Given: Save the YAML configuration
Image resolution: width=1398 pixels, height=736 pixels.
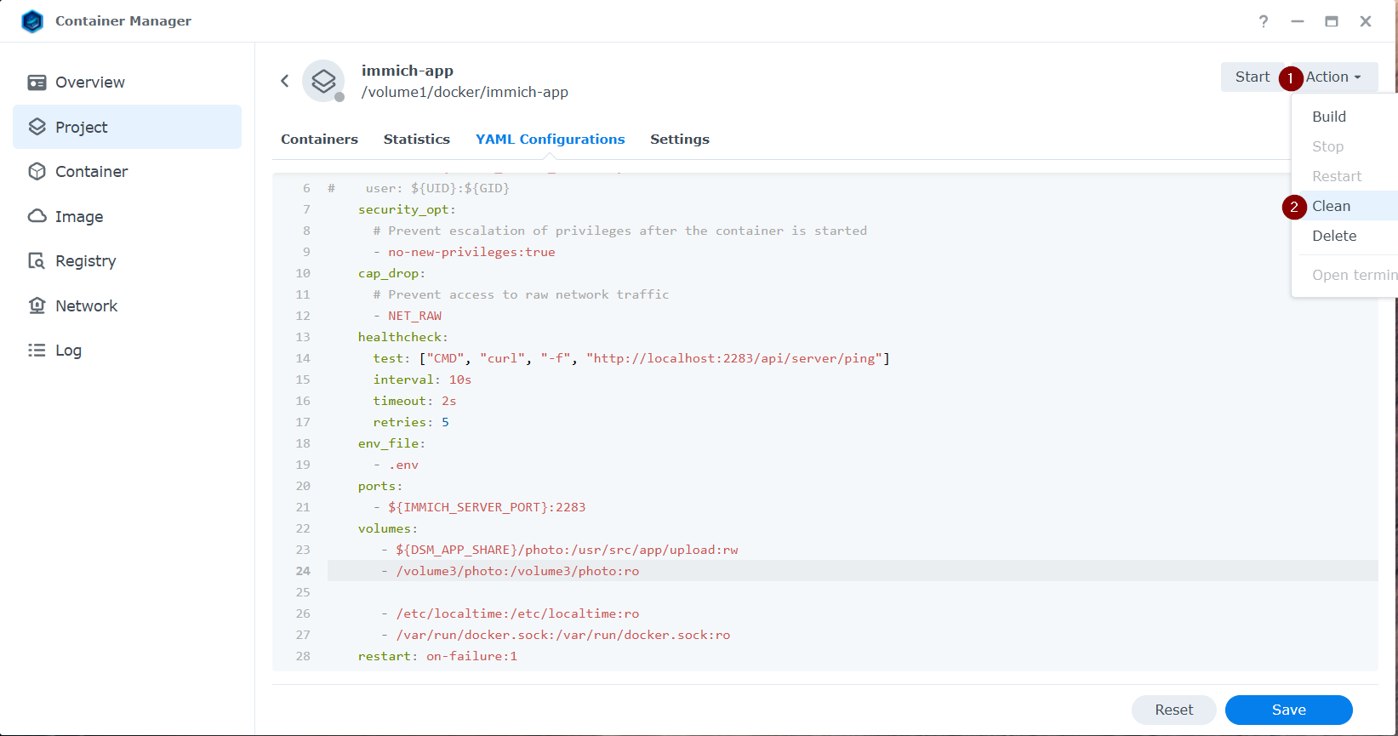Looking at the screenshot, I should point(1288,710).
